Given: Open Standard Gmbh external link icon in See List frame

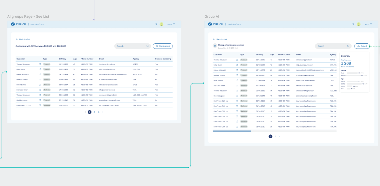Looking at the screenshot, I should (40, 90).
